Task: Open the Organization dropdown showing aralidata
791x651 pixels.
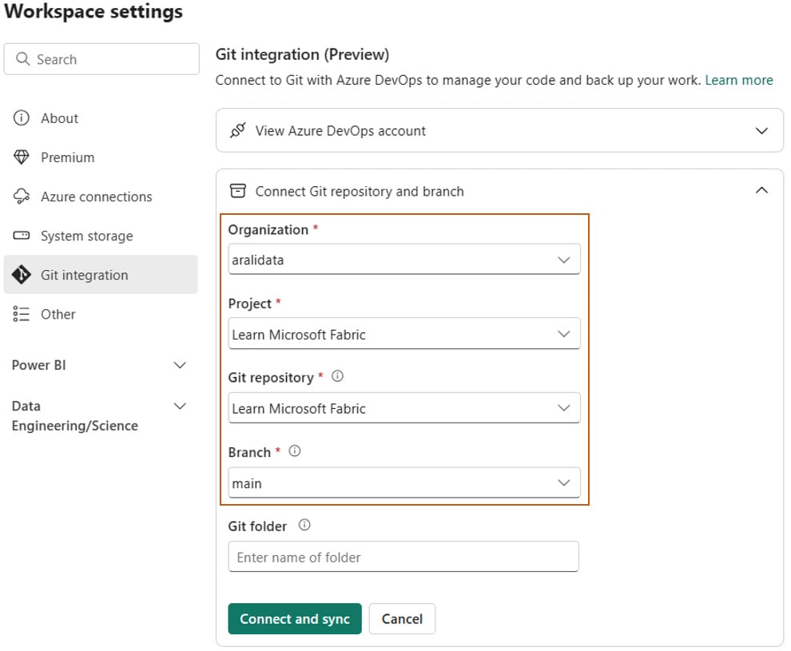Action: [x=404, y=259]
